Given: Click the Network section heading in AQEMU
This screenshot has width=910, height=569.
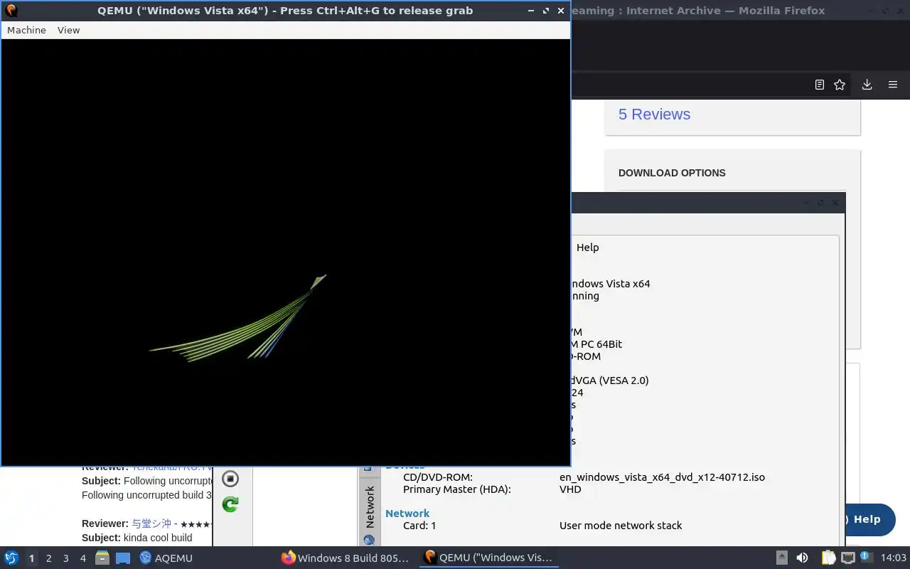Looking at the screenshot, I should click(407, 514).
